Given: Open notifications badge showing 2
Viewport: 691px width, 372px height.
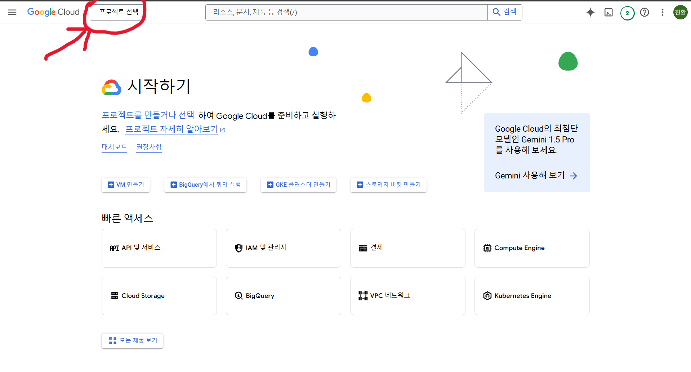Looking at the screenshot, I should pos(627,13).
